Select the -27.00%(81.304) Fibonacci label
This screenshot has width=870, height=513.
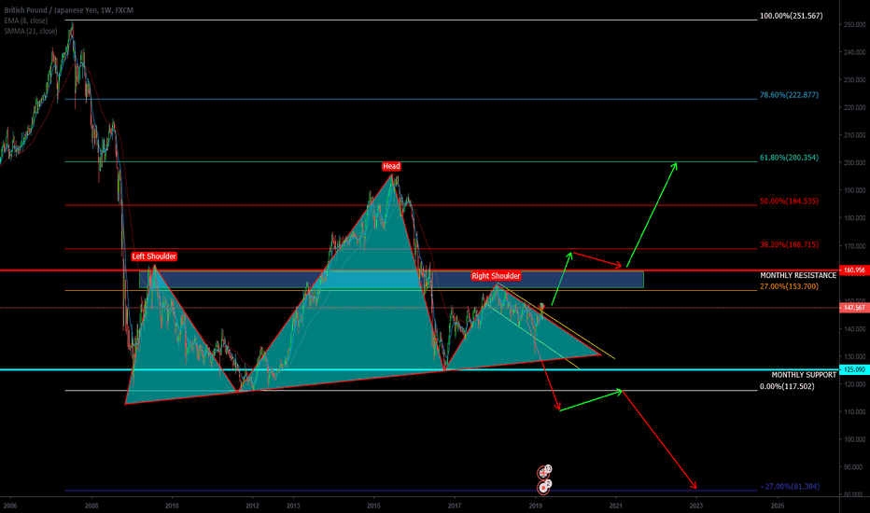click(790, 486)
